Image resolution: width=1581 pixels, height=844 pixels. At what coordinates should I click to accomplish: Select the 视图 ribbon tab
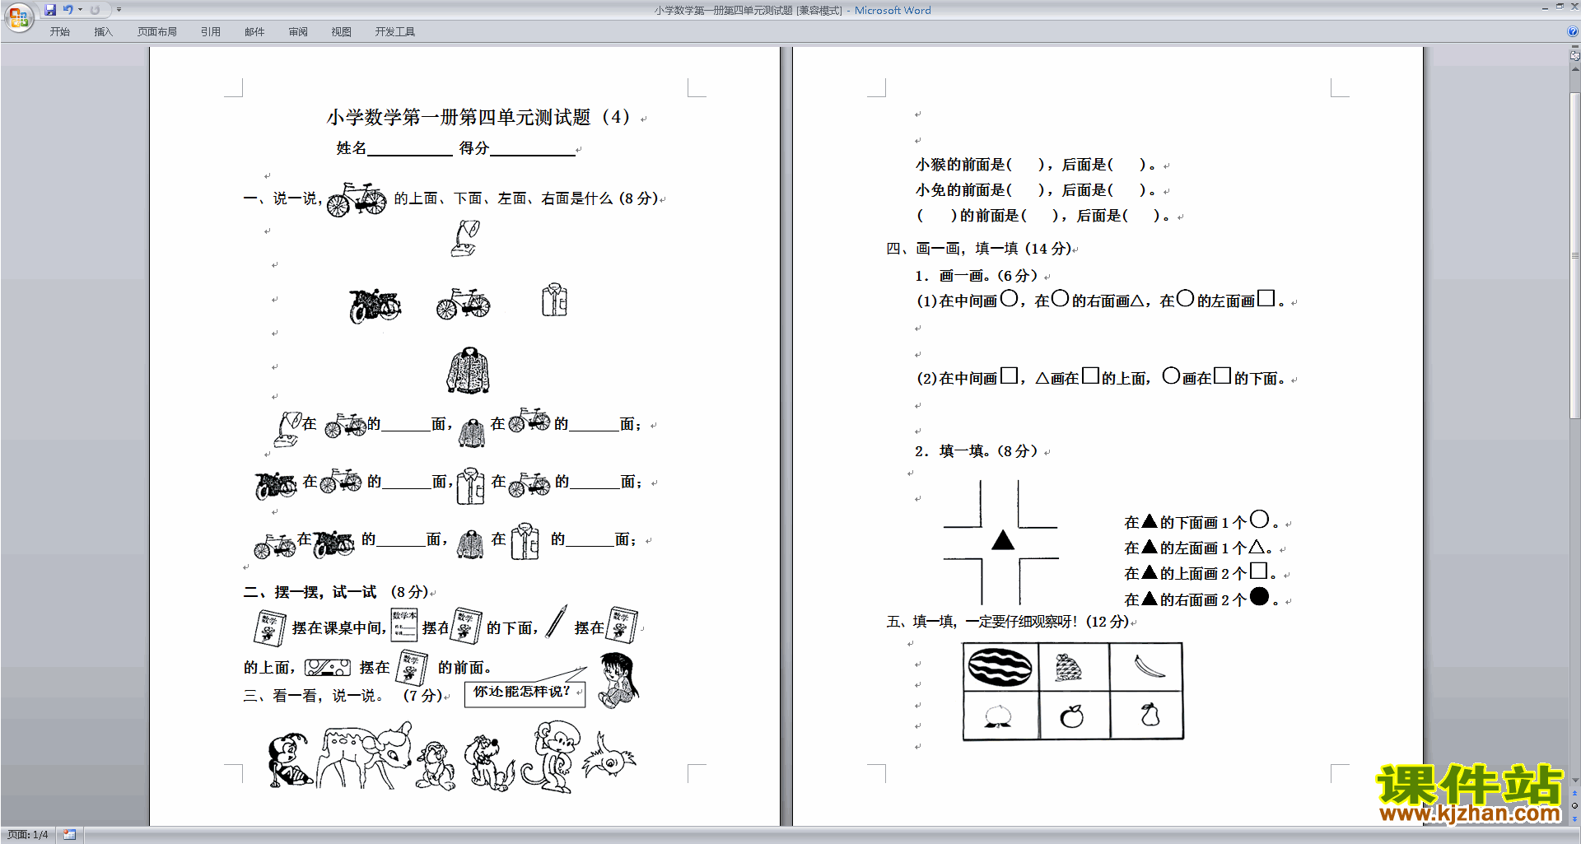tap(341, 32)
